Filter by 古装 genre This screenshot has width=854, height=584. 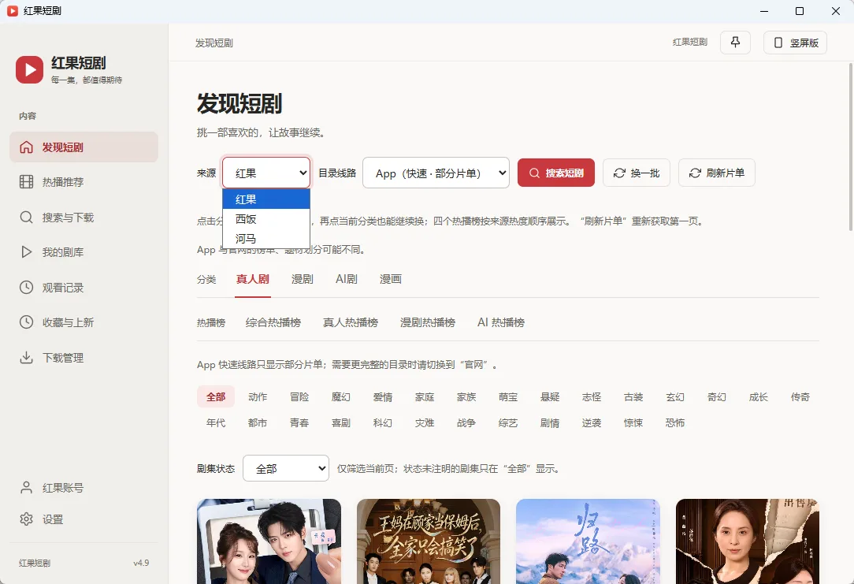pos(633,397)
